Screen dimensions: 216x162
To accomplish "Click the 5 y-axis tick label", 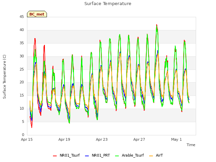I will coord(23,122).
